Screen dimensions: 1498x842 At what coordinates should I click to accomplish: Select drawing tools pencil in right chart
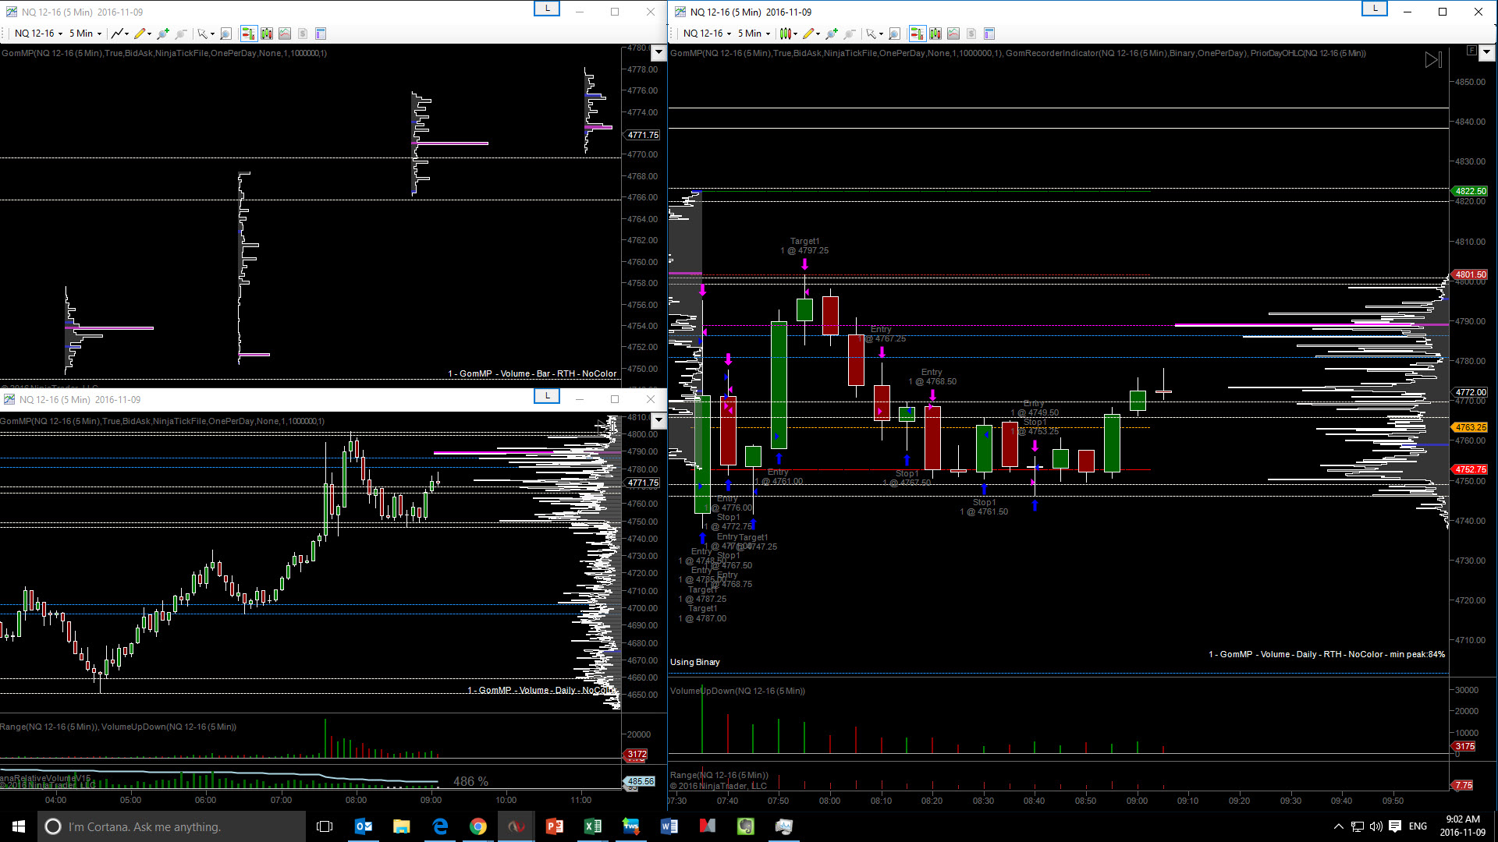[x=811, y=34]
